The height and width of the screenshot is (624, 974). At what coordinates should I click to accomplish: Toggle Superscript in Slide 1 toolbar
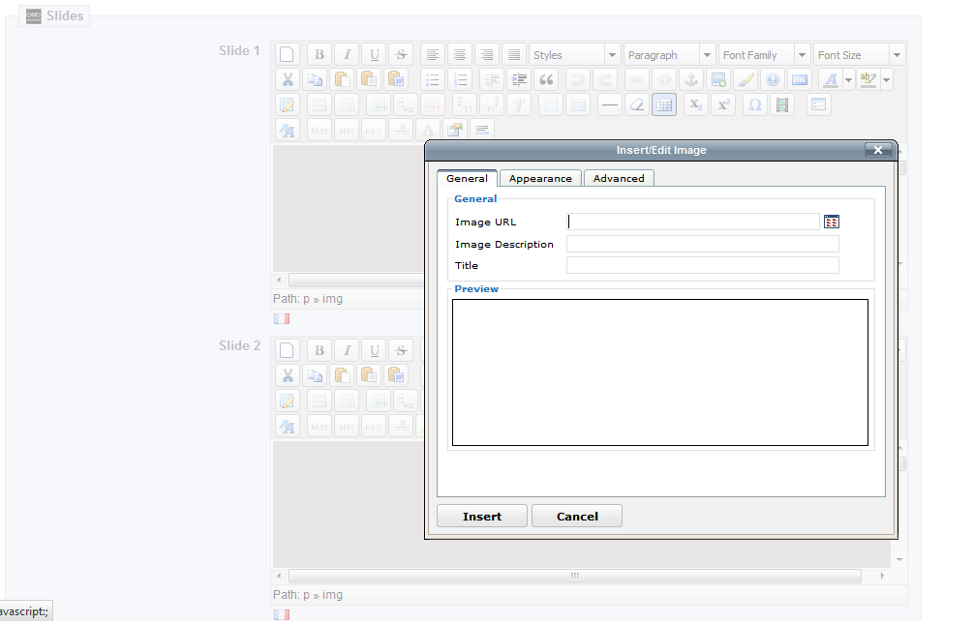click(x=723, y=104)
